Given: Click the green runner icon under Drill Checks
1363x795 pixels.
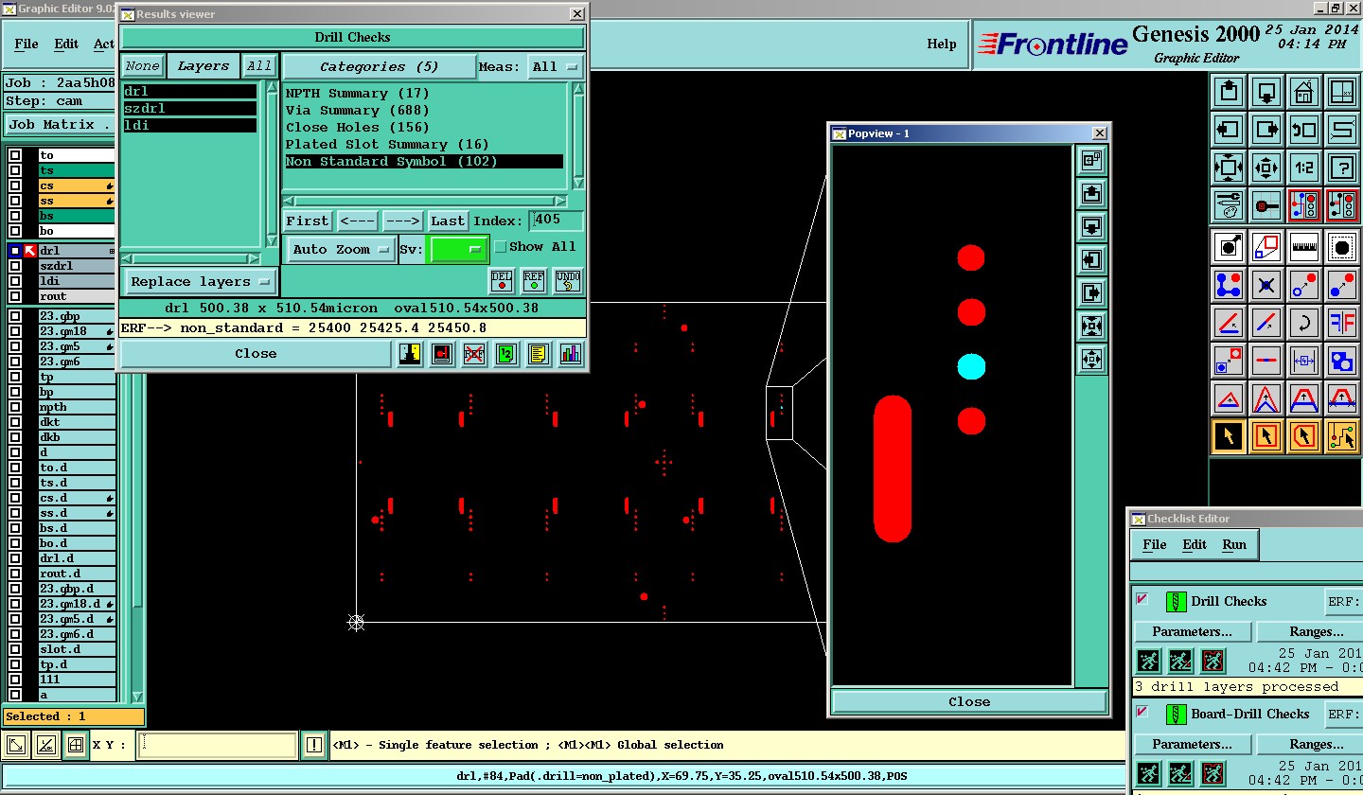Looking at the screenshot, I should (1148, 661).
